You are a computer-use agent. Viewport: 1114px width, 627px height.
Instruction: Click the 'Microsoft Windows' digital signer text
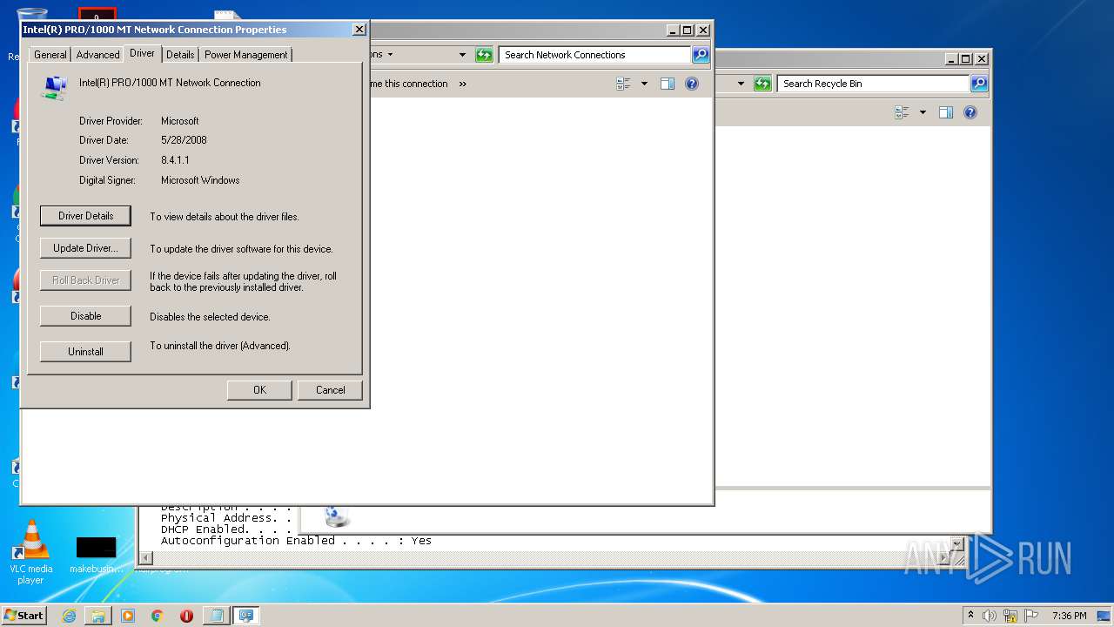(x=200, y=180)
